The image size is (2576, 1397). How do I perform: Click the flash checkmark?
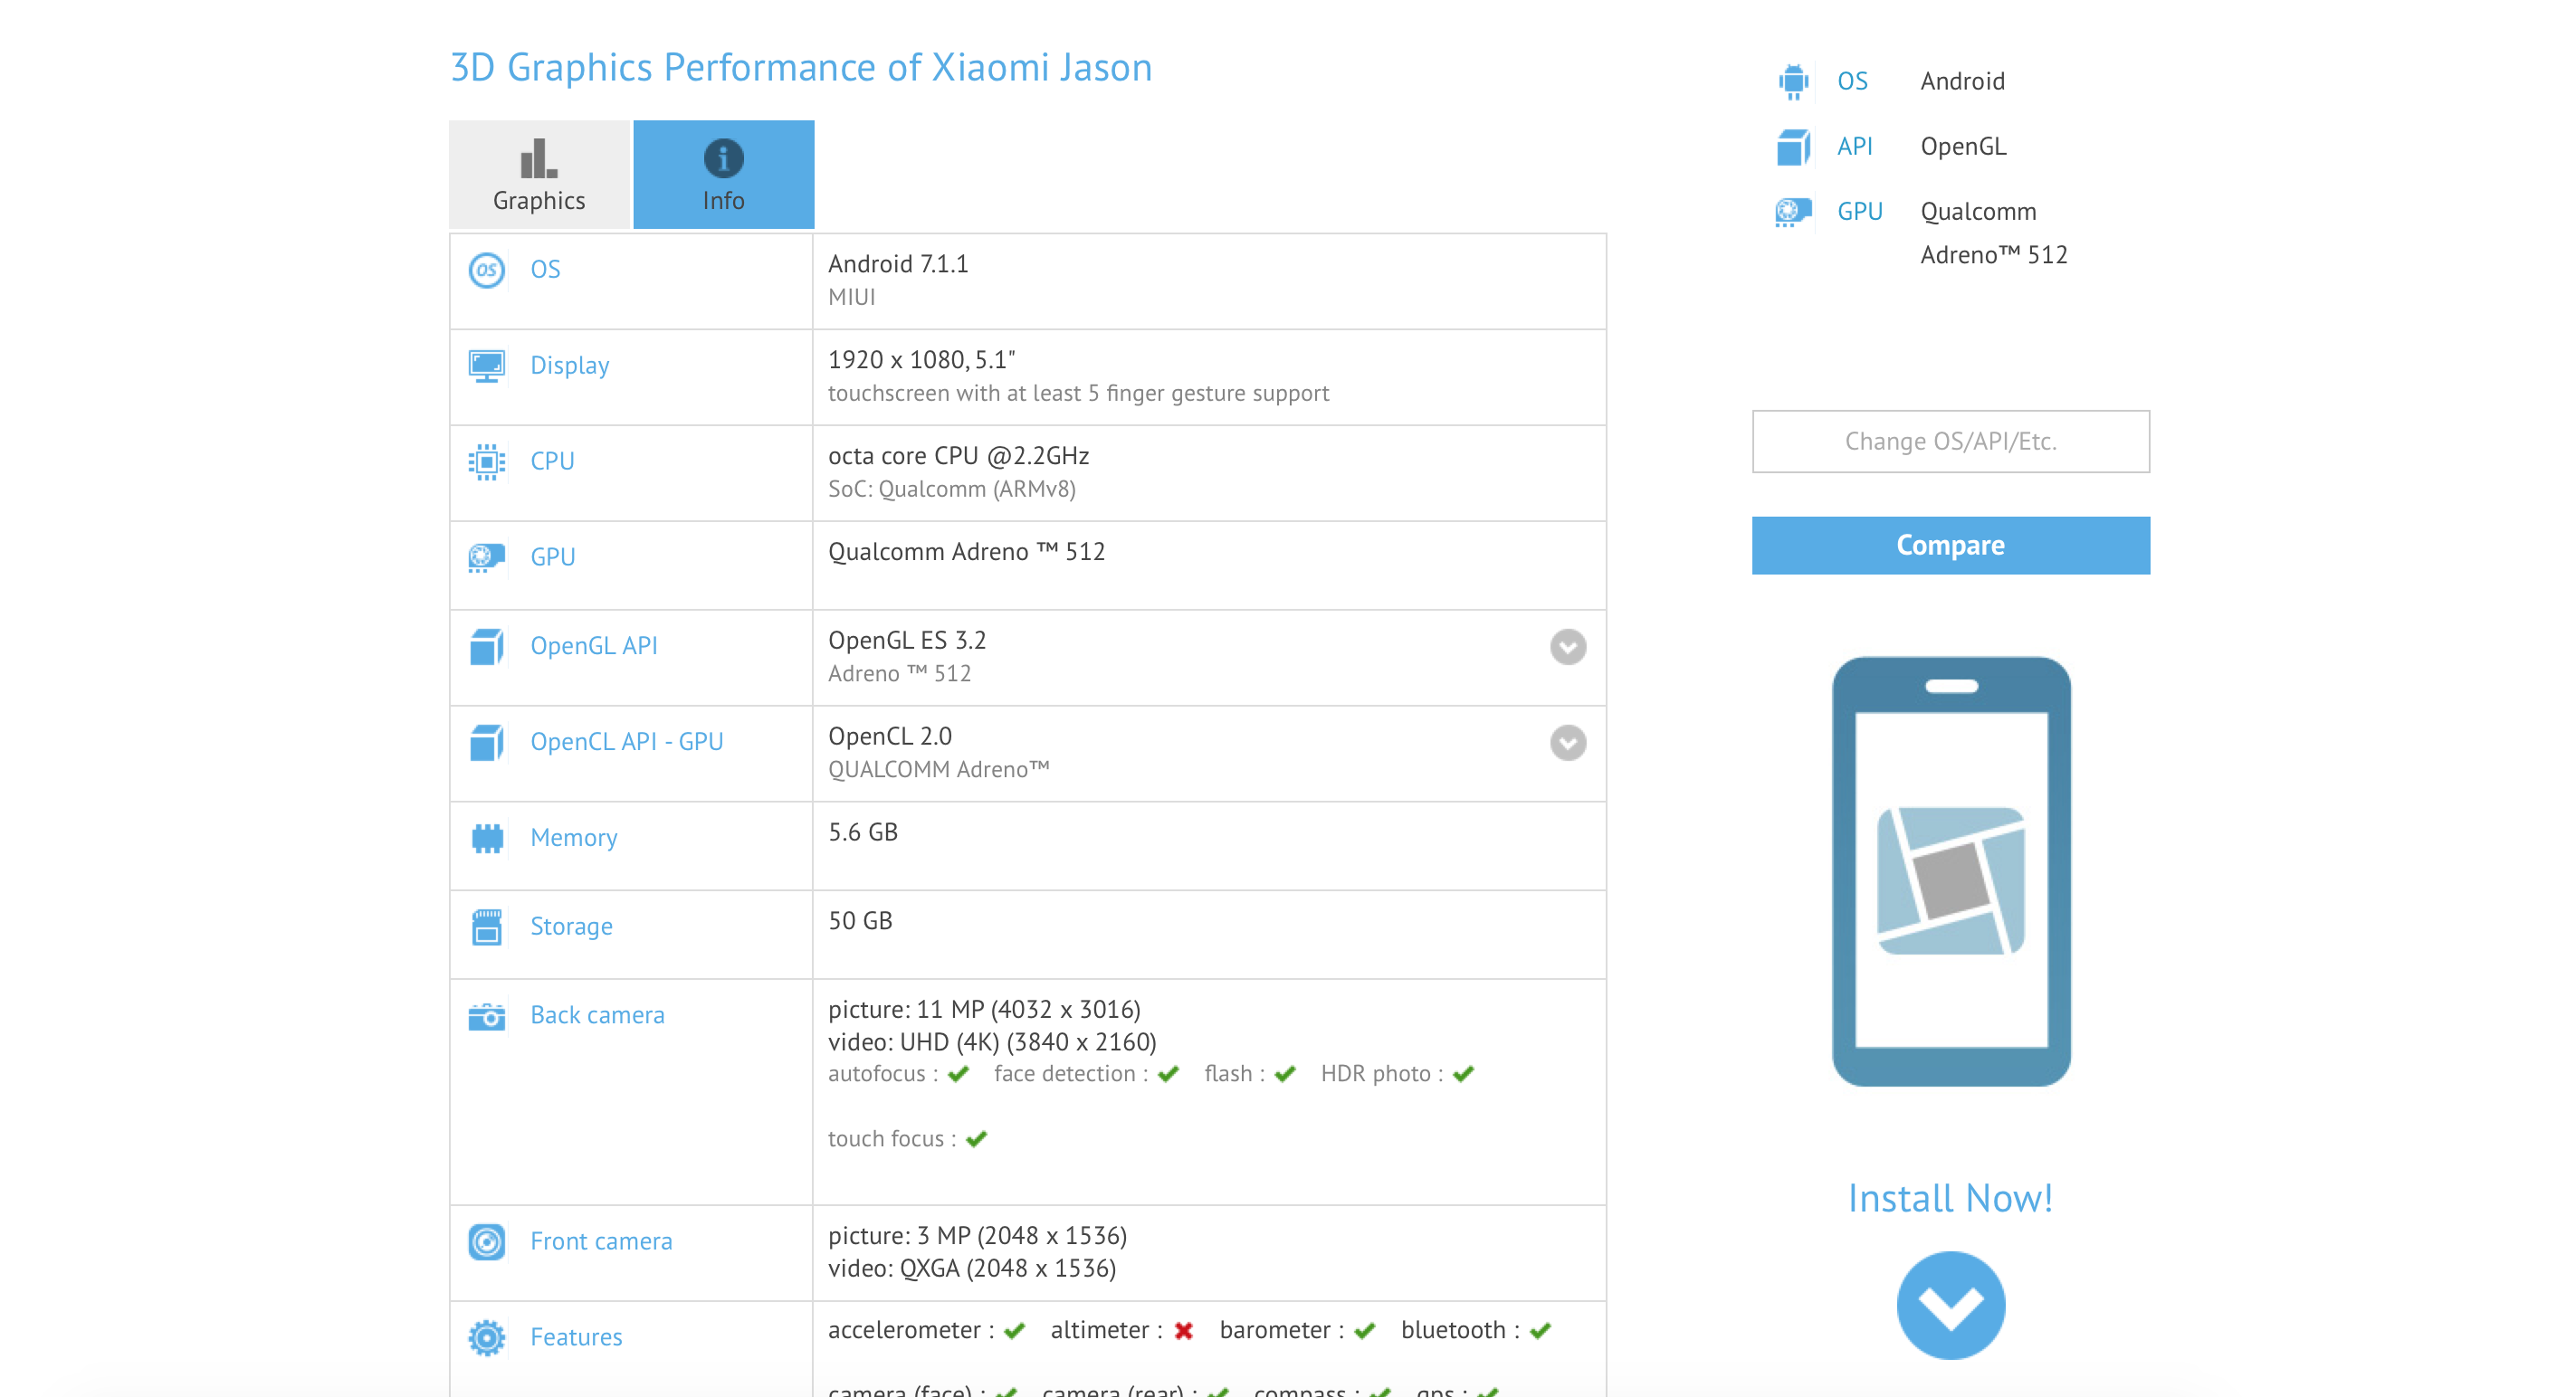1286,1074
